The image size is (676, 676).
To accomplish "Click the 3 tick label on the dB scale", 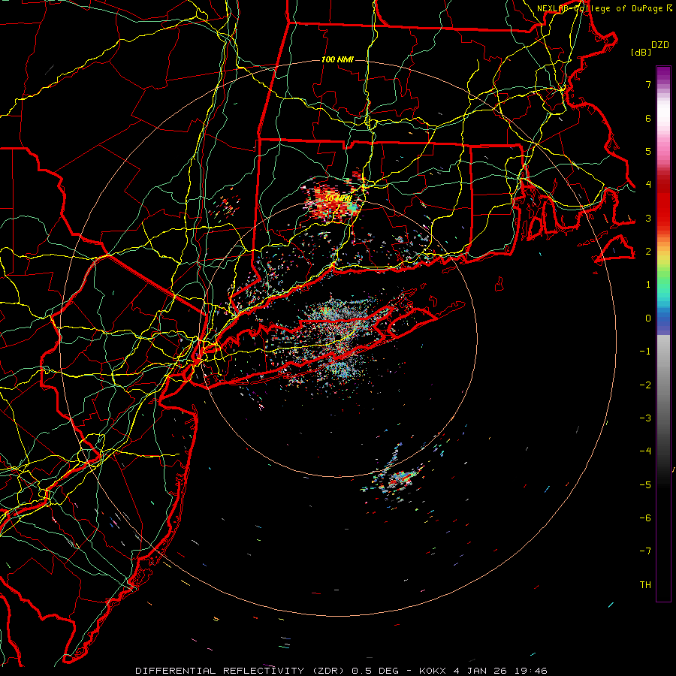I will point(648,218).
